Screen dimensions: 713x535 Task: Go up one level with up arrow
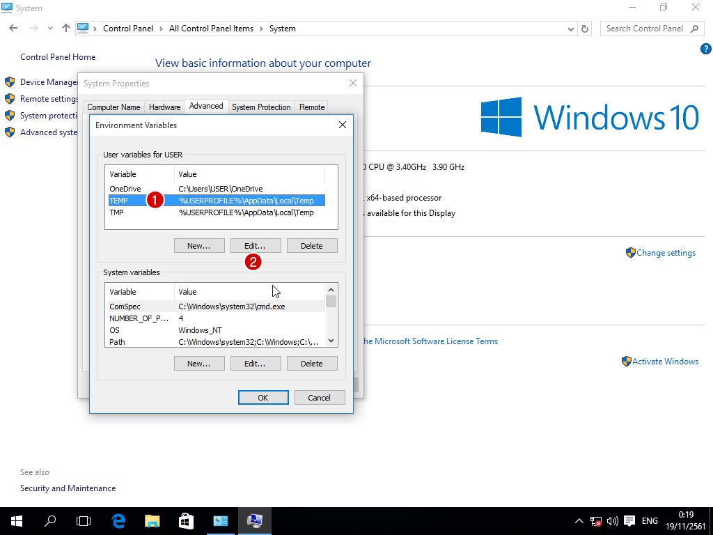[66, 28]
